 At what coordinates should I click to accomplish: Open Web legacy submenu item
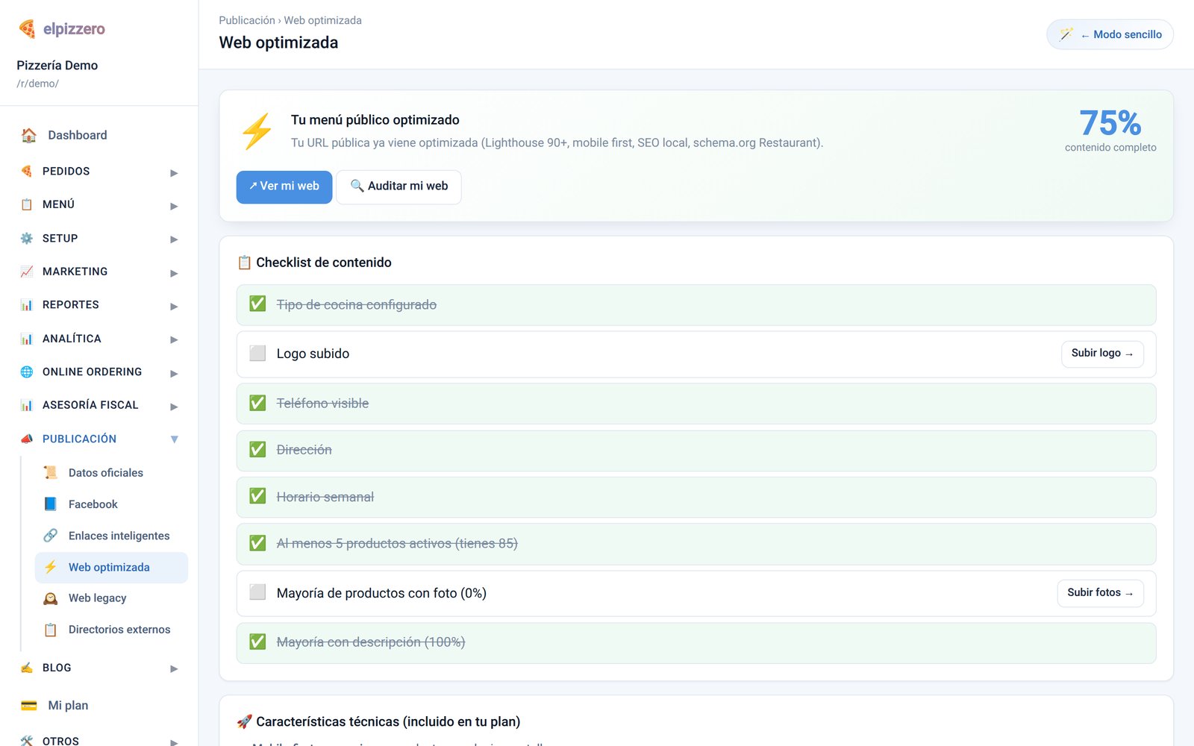pyautogui.click(x=111, y=598)
